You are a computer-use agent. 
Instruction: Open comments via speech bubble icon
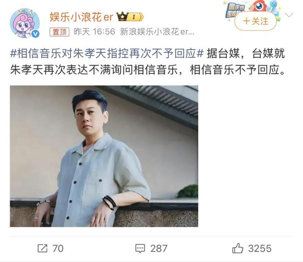click(140, 249)
